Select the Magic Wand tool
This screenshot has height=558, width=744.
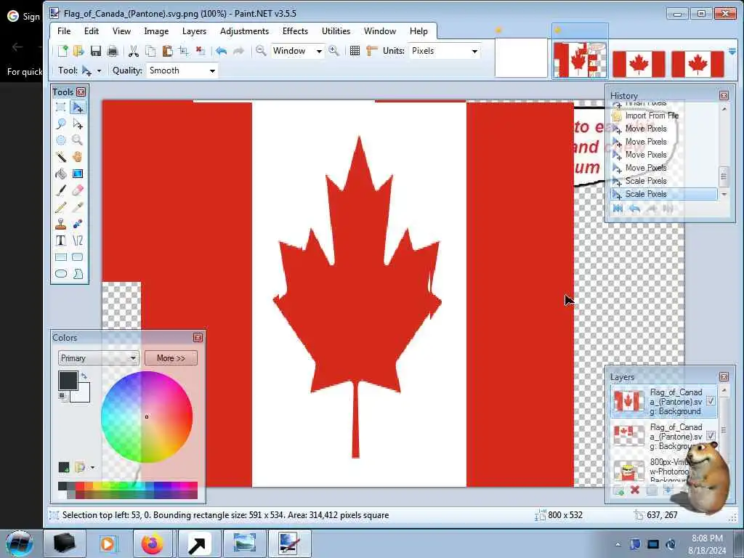tap(61, 157)
